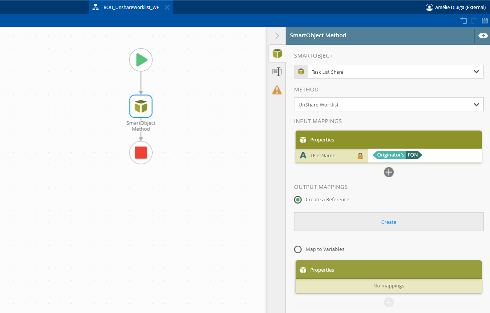Open the SmartObject cube configuration tab
This screenshot has width=490, height=313.
coord(277,54)
